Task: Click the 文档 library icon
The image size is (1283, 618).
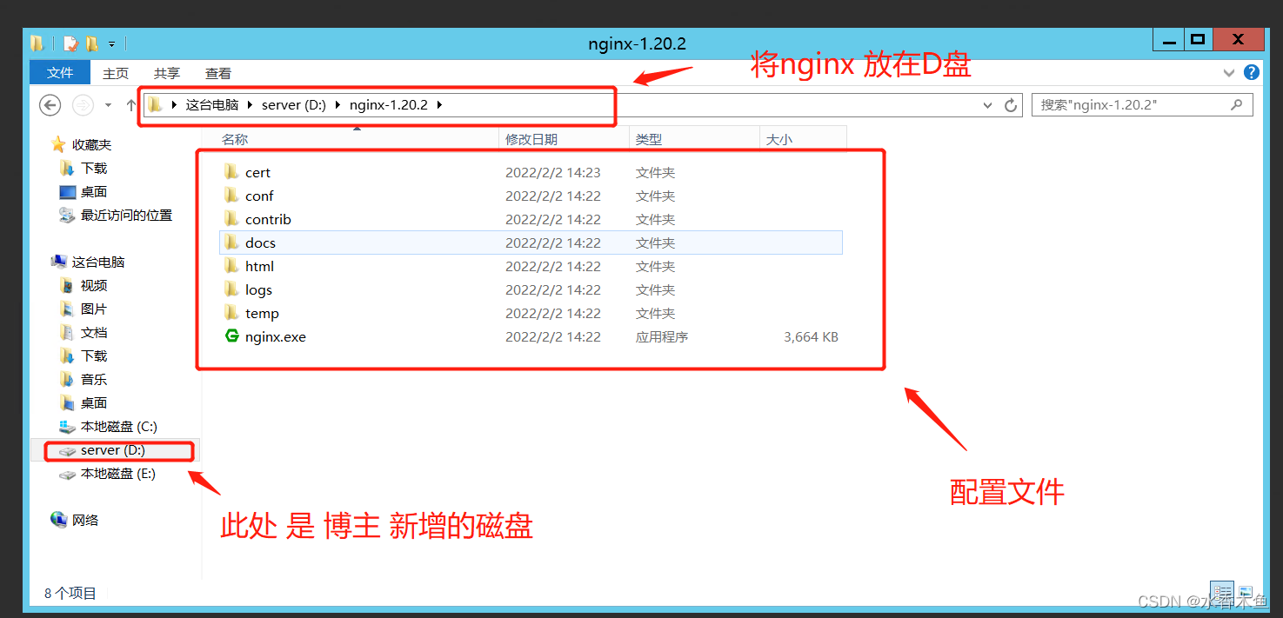Action: [x=67, y=332]
